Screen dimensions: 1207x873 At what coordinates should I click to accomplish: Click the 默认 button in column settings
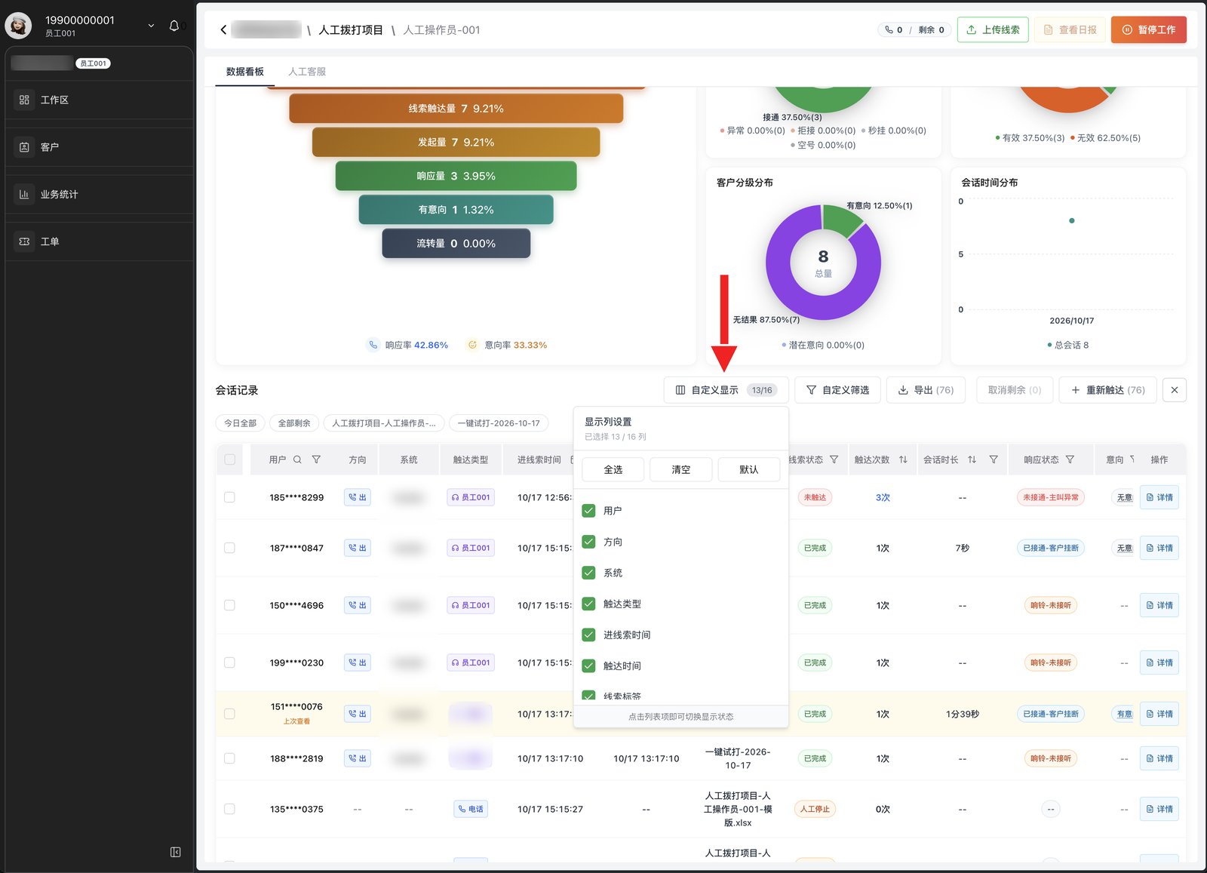coord(749,469)
